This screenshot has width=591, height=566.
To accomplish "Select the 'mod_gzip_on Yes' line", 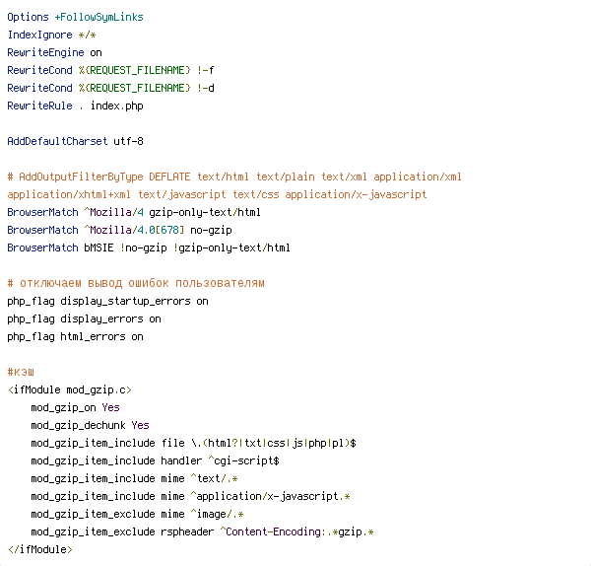I will (76, 408).
